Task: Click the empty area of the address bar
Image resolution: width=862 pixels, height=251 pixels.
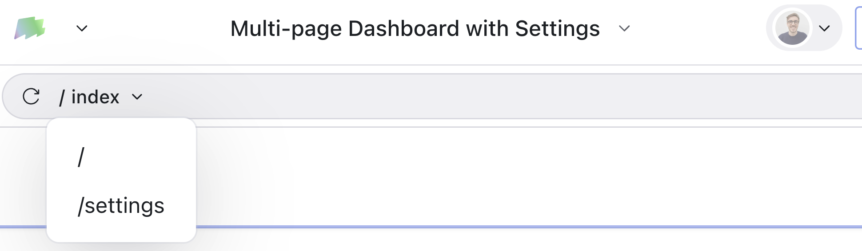Action: [x=489, y=96]
